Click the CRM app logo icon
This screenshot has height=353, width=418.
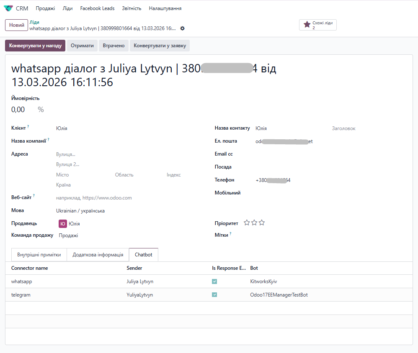point(8,8)
